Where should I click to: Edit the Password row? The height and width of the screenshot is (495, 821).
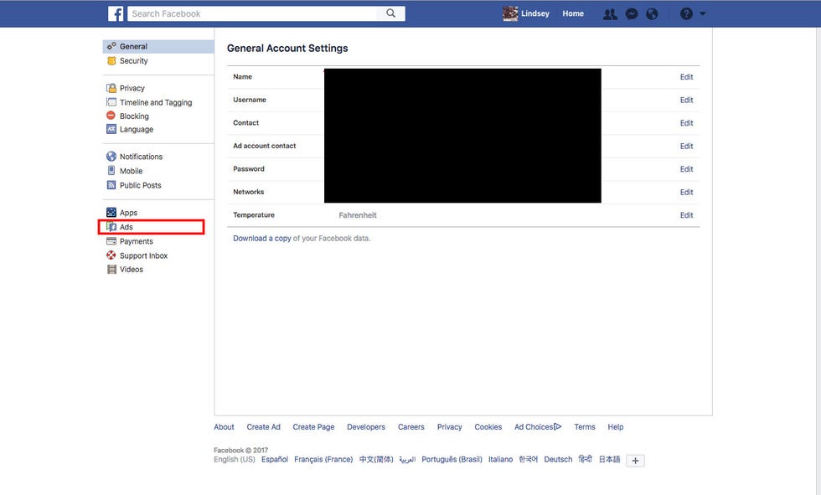(686, 169)
